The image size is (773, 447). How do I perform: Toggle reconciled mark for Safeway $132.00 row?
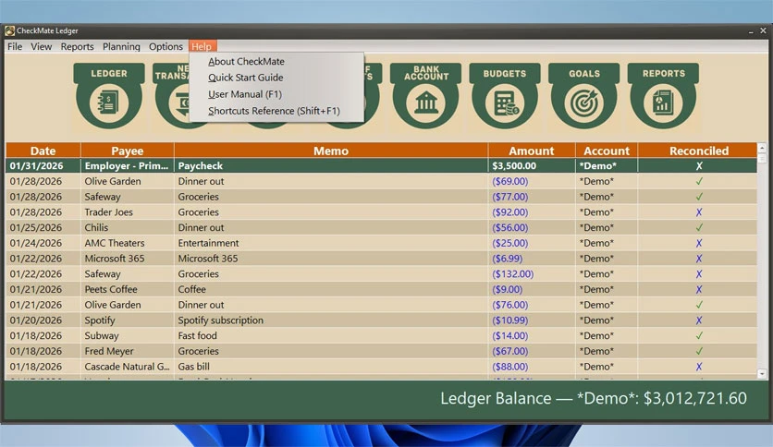pyautogui.click(x=698, y=273)
